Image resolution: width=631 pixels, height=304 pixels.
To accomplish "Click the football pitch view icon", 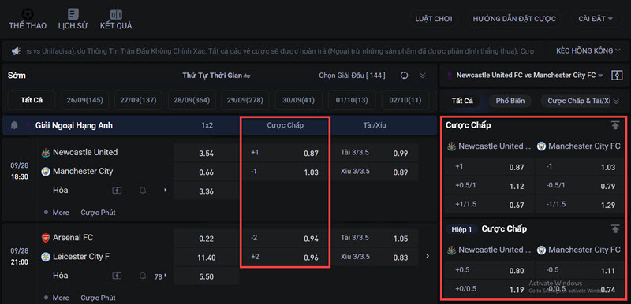I will pyautogui.click(x=617, y=76).
